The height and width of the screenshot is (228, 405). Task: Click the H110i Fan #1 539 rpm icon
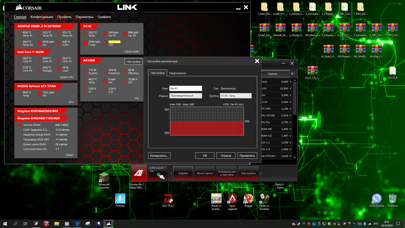105,34
